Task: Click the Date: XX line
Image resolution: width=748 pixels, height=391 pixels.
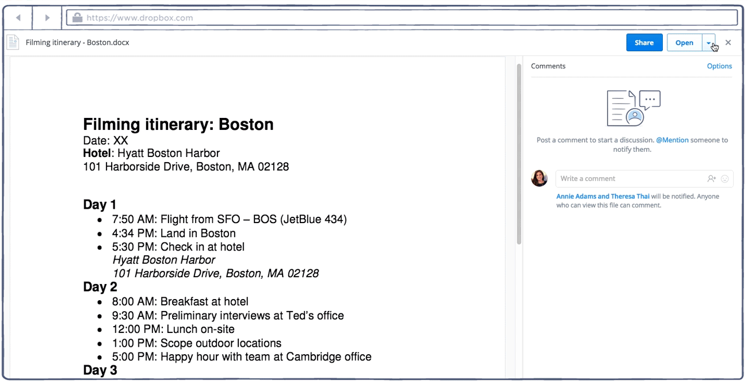Action: coord(106,140)
